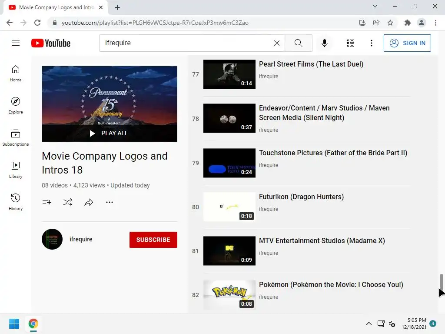This screenshot has width=445, height=334.
Task: Open the Chrome extensions puzzle icon
Action: click(408, 23)
